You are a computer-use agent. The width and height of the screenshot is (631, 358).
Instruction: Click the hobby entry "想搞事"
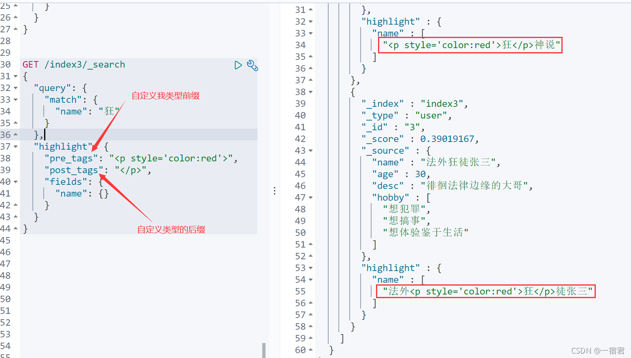point(404,221)
